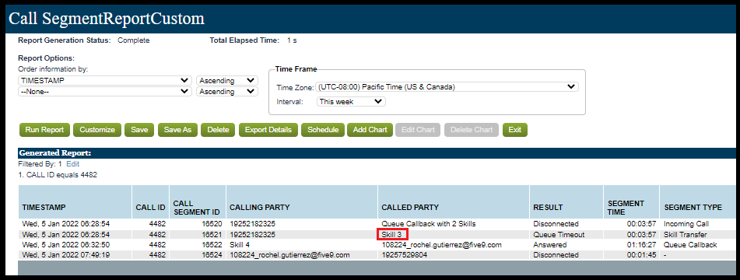
Task: Click timestamp Wed, 5 Jan 2022 07:49:19
Action: 65,255
